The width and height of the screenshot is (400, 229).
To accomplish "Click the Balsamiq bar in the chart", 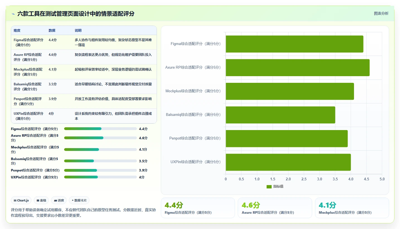I will pyautogui.click(x=280, y=115).
